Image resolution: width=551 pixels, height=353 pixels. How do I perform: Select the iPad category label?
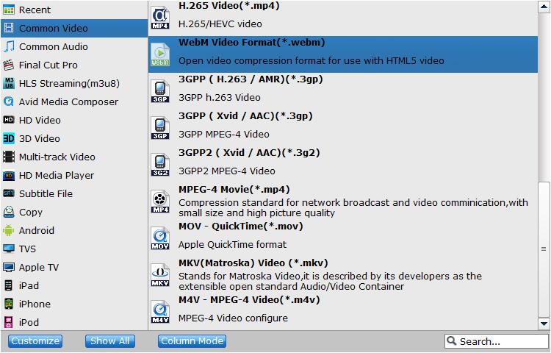(29, 285)
